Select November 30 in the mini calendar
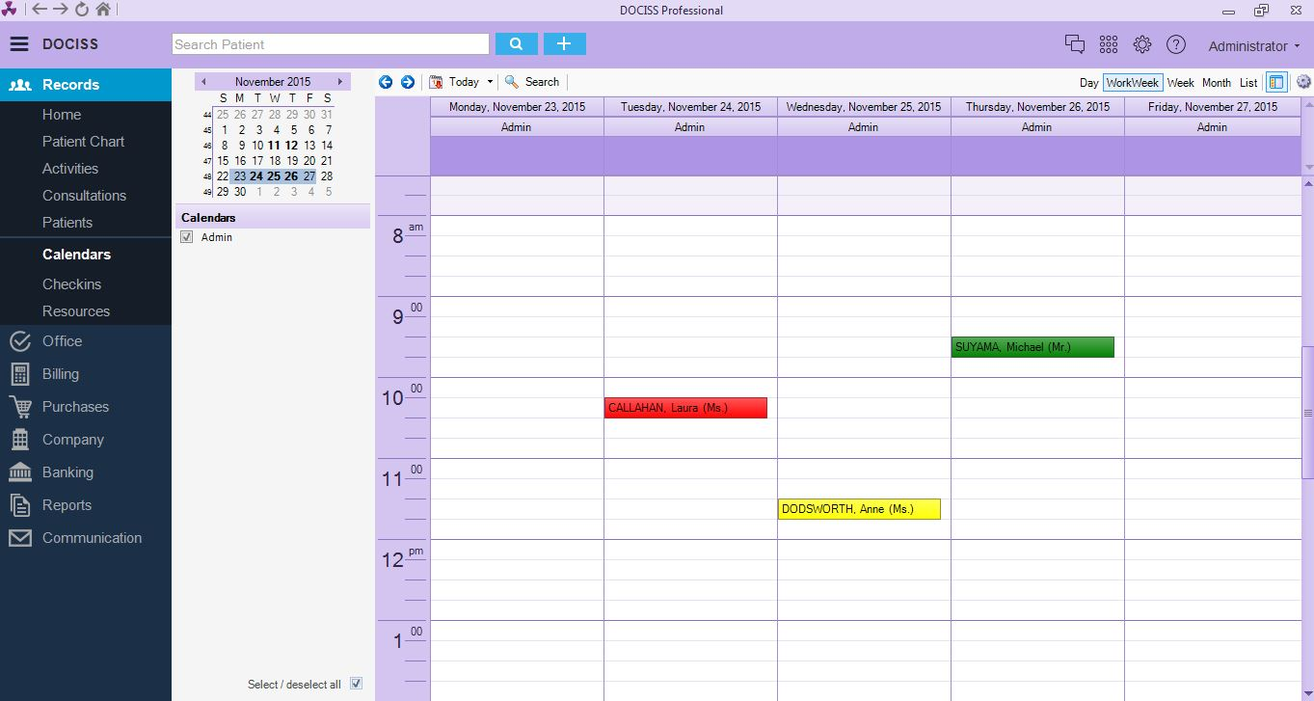Viewport: 1314px width, 701px height. pyautogui.click(x=240, y=192)
